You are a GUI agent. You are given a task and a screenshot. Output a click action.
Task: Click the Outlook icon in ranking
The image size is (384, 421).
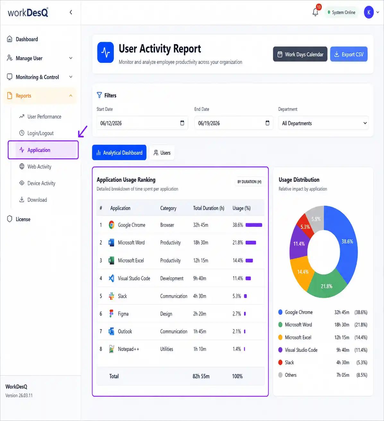pos(111,331)
